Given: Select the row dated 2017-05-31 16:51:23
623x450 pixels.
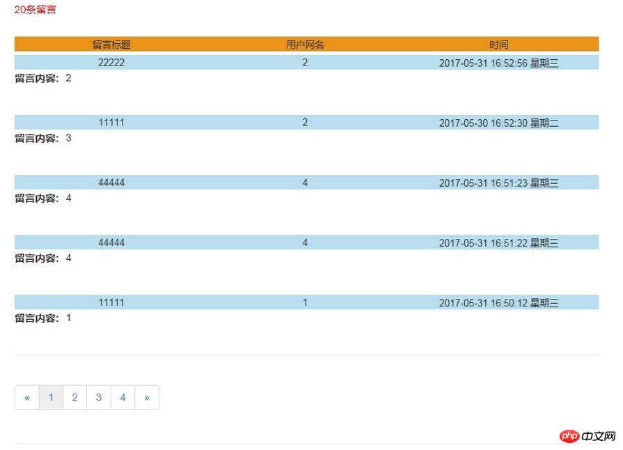Looking at the screenshot, I should point(498,183).
